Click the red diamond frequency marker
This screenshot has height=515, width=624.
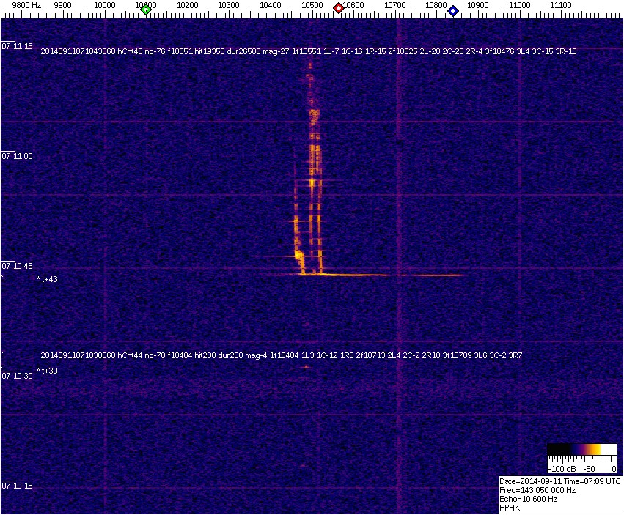click(339, 8)
